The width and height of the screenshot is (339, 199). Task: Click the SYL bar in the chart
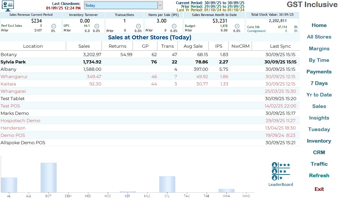point(167,184)
